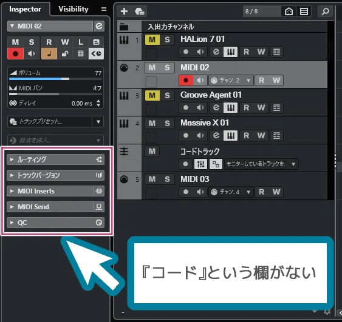This screenshot has height=322, width=342.
Task: Expand the MIDI Inserts section
Action: click(12, 191)
